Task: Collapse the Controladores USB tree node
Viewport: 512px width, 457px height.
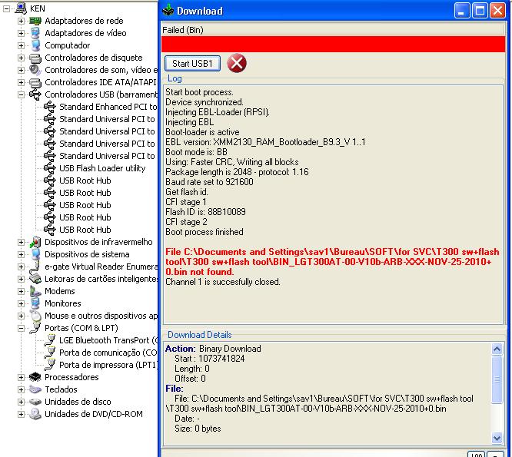Action: click(22, 94)
